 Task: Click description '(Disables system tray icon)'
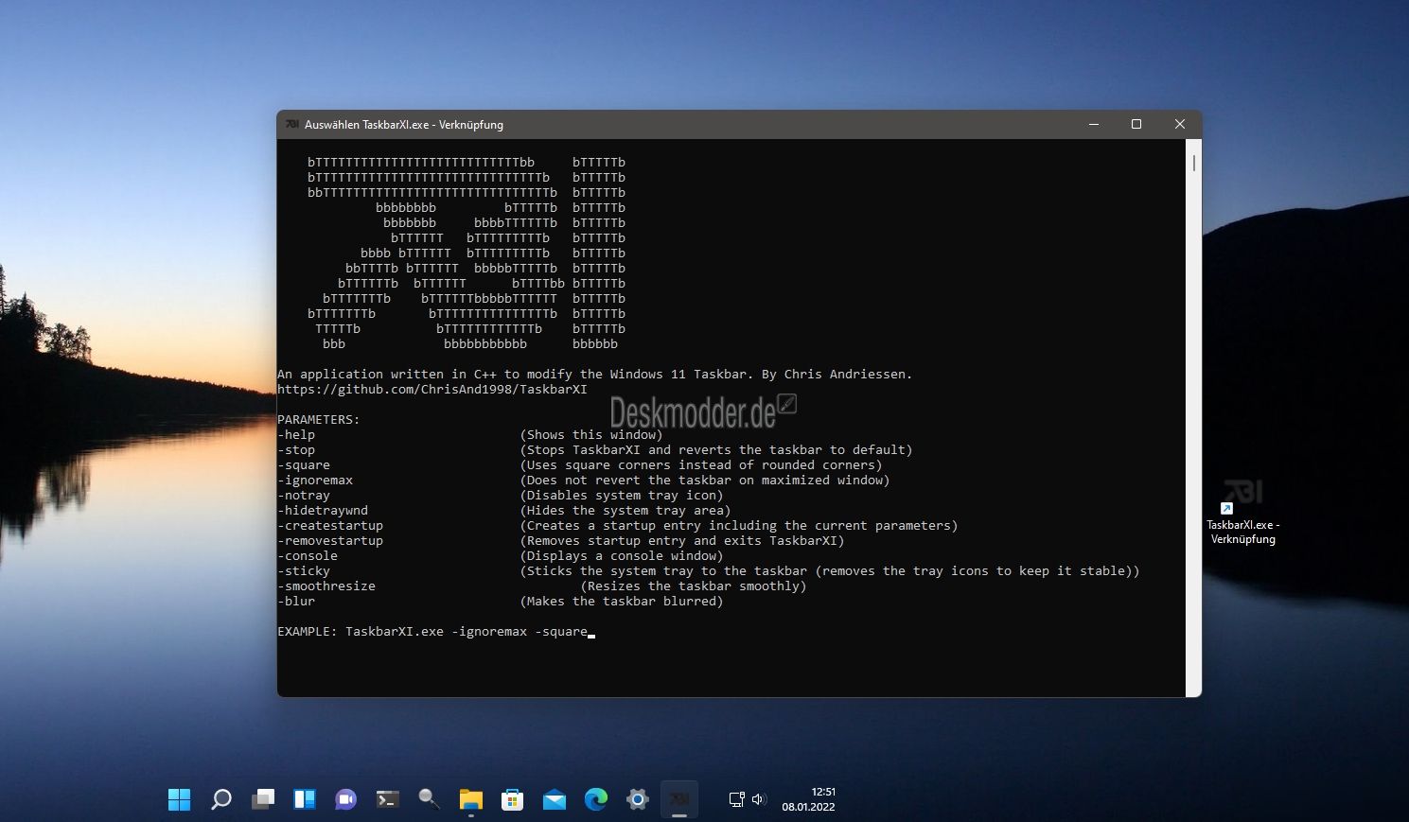point(622,495)
